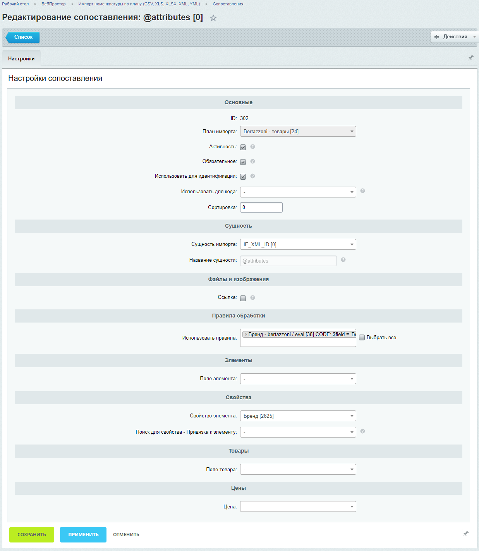479x551 pixels.
Task: Show help for Поиск для свойства field
Action: [362, 431]
